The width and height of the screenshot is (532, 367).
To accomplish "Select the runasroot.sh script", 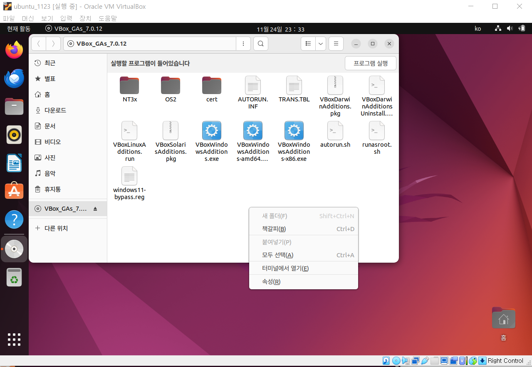I will pos(377,138).
